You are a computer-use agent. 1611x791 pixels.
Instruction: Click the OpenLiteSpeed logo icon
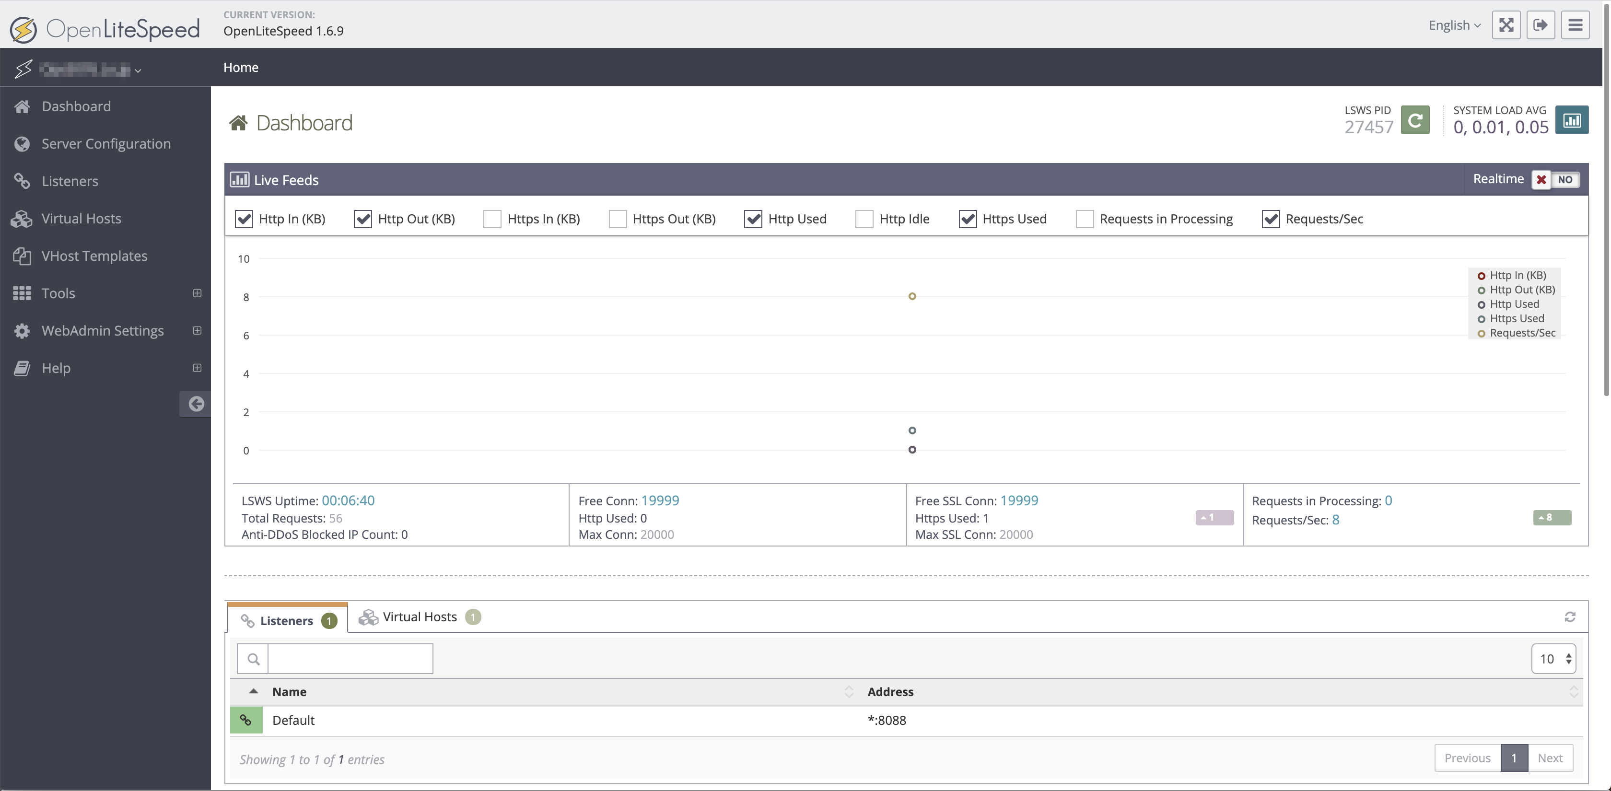[23, 28]
